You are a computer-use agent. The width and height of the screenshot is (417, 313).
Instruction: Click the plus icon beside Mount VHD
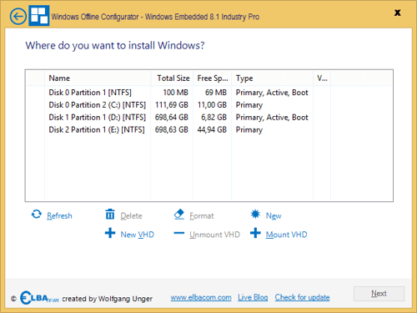[x=255, y=233]
